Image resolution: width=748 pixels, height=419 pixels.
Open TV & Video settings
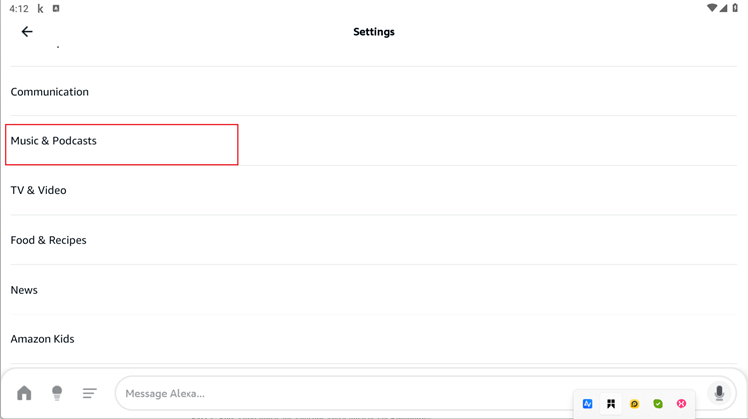tap(374, 190)
